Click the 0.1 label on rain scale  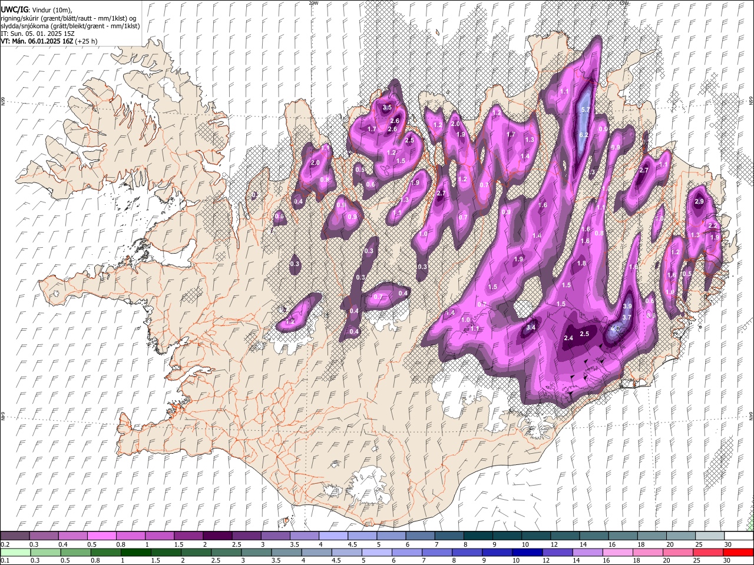pos(4,560)
